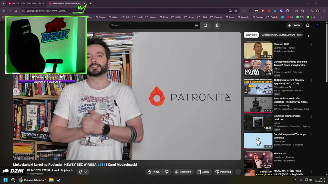Image resolution: width=328 pixels, height=184 pixels.
Task: Open the media control music-note icon
Action: click(x=312, y=11)
